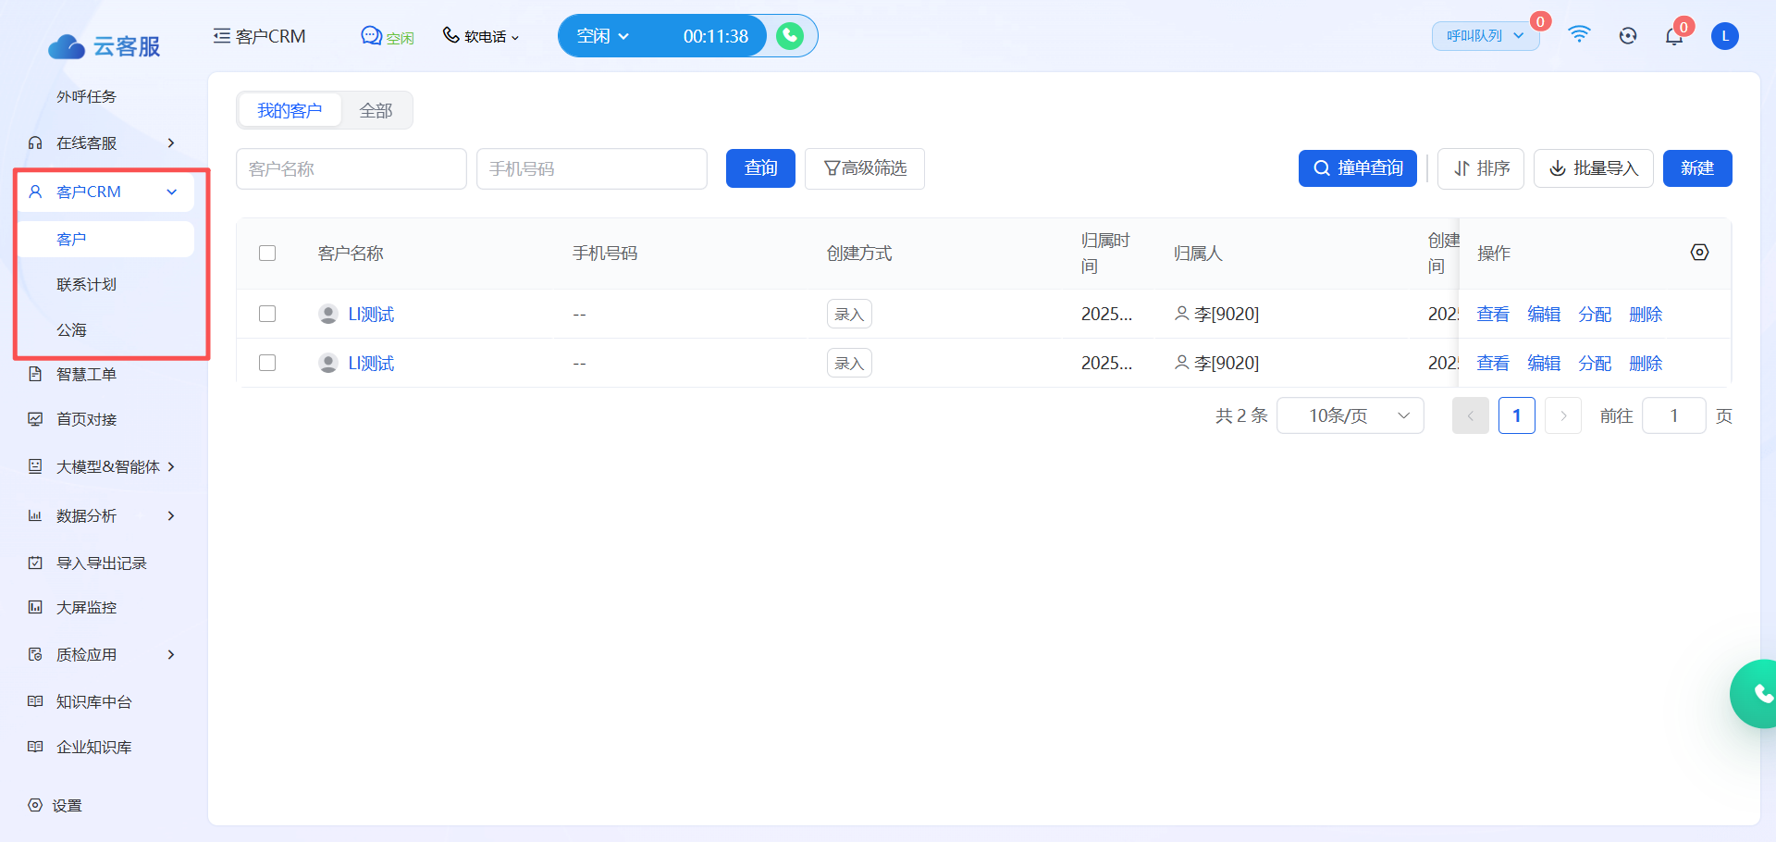Viewport: 1776px width, 842px height.
Task: Open the user avatar L icon
Action: (x=1724, y=36)
